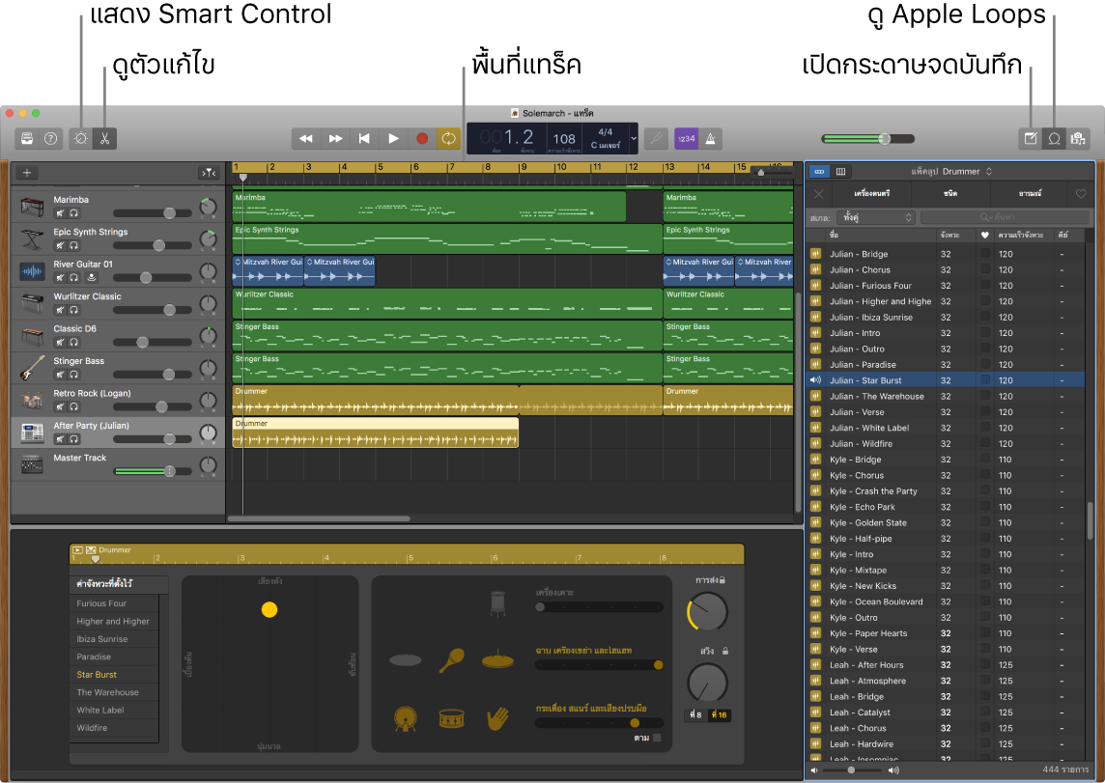1105x783 pixels.
Task: Open the Moods filter tab
Action: click(x=1030, y=193)
